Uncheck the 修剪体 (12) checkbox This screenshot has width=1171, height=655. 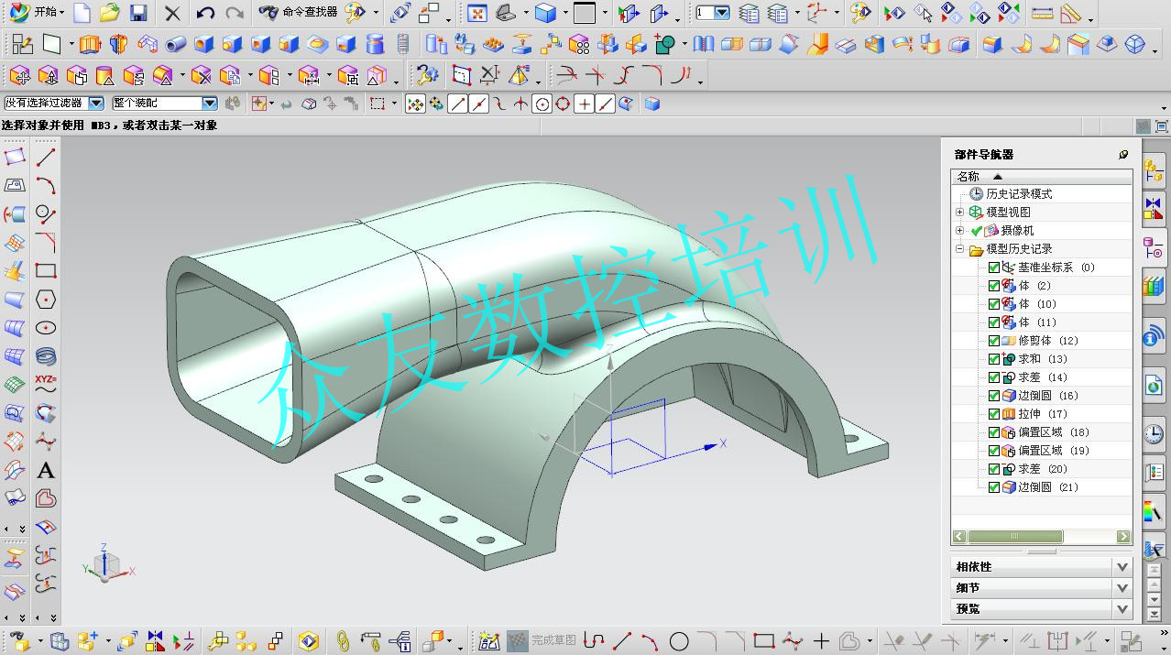click(x=994, y=341)
